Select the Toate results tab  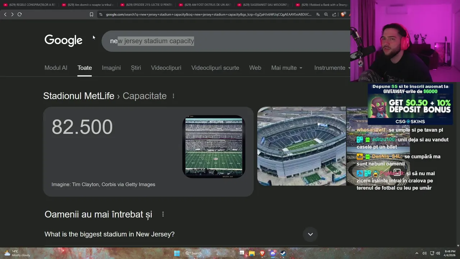[x=84, y=68]
